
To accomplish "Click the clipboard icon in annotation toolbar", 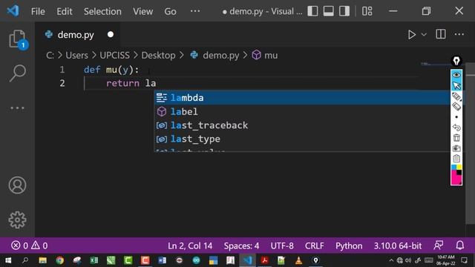I will 456,158.
